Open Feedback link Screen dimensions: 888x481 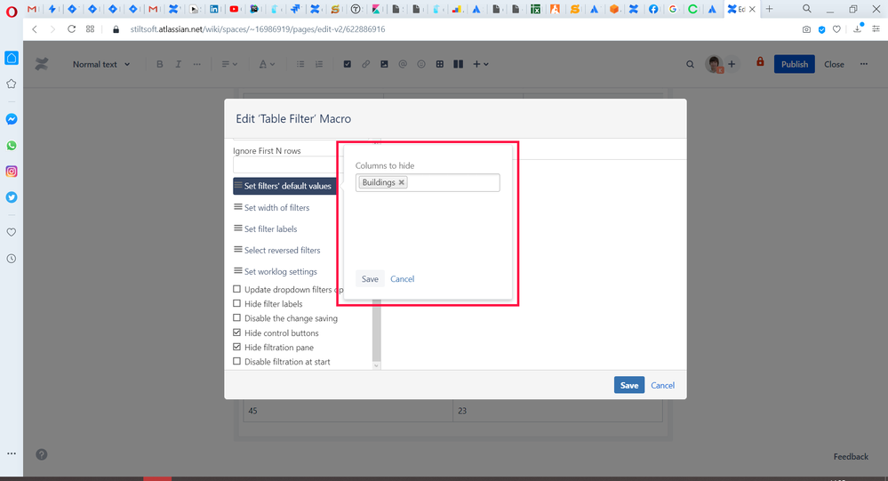point(851,457)
